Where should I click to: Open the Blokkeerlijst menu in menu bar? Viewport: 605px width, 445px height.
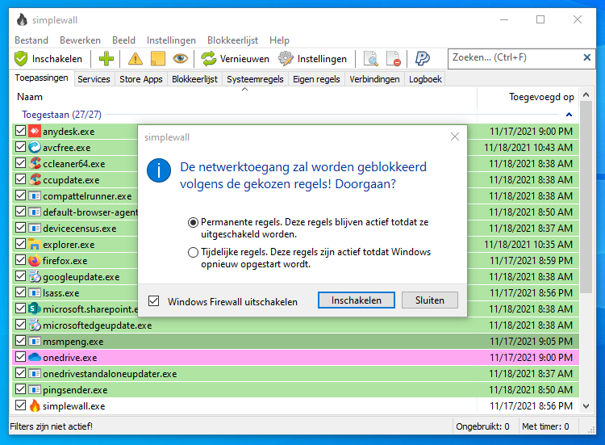[233, 40]
